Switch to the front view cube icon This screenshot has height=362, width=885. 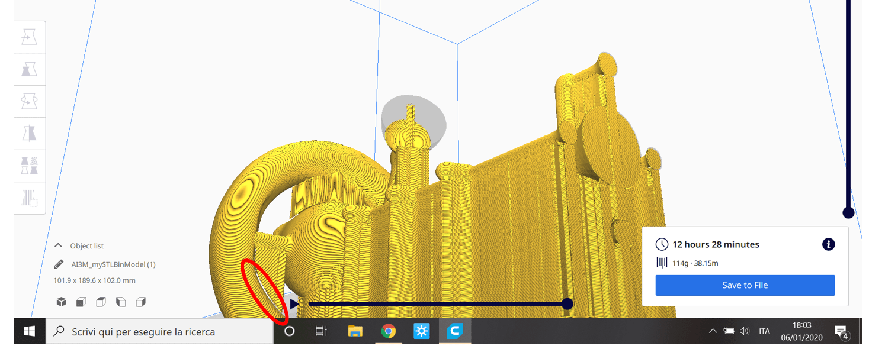pos(81,302)
